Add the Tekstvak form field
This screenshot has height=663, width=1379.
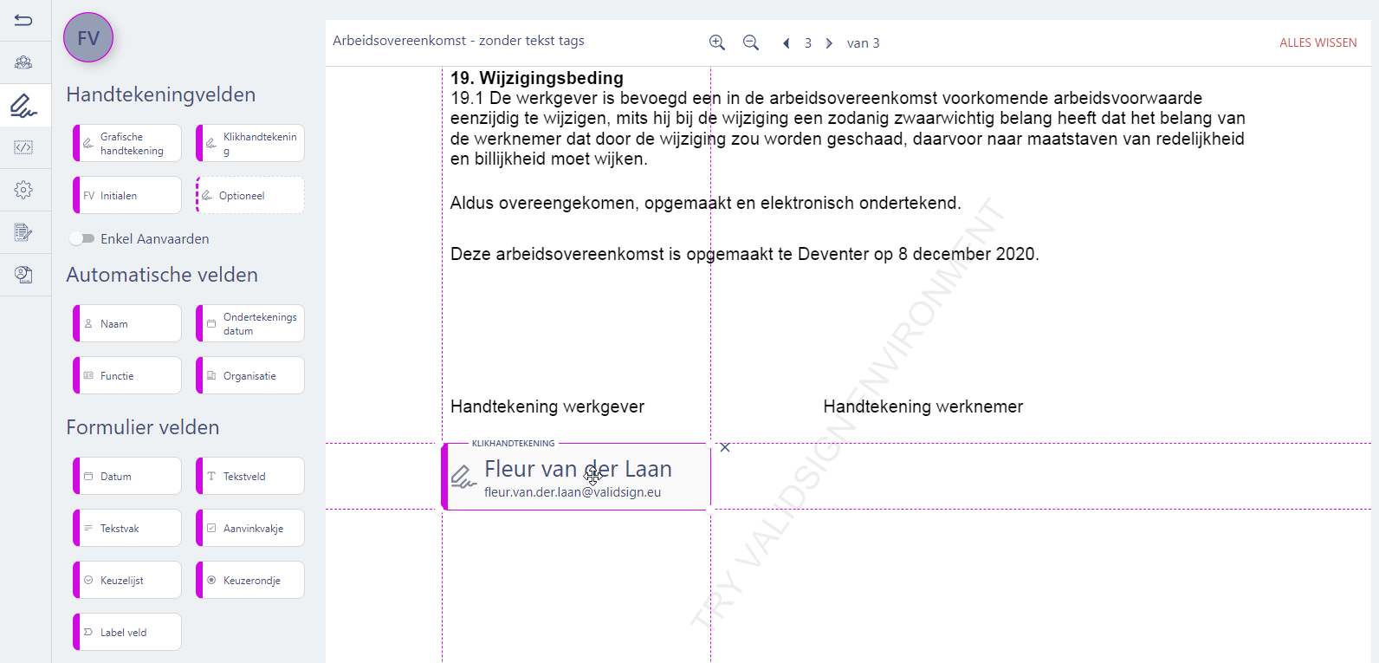point(127,528)
